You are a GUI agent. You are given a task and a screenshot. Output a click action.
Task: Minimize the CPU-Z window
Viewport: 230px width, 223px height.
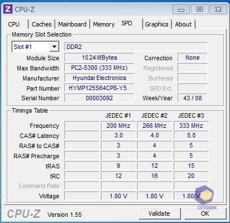(181, 10)
